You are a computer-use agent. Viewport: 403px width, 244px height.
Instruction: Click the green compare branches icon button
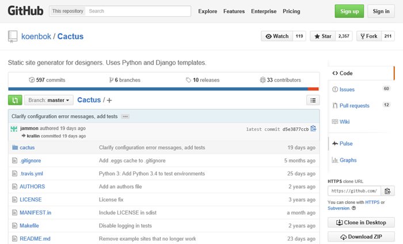pos(15,100)
